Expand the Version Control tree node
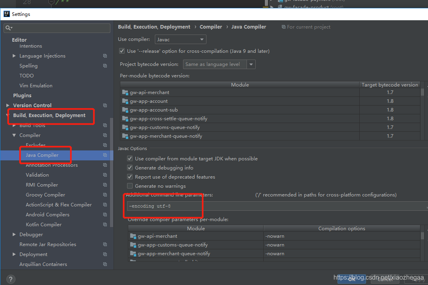Image resolution: width=428 pixels, height=285 pixels. click(x=8, y=105)
